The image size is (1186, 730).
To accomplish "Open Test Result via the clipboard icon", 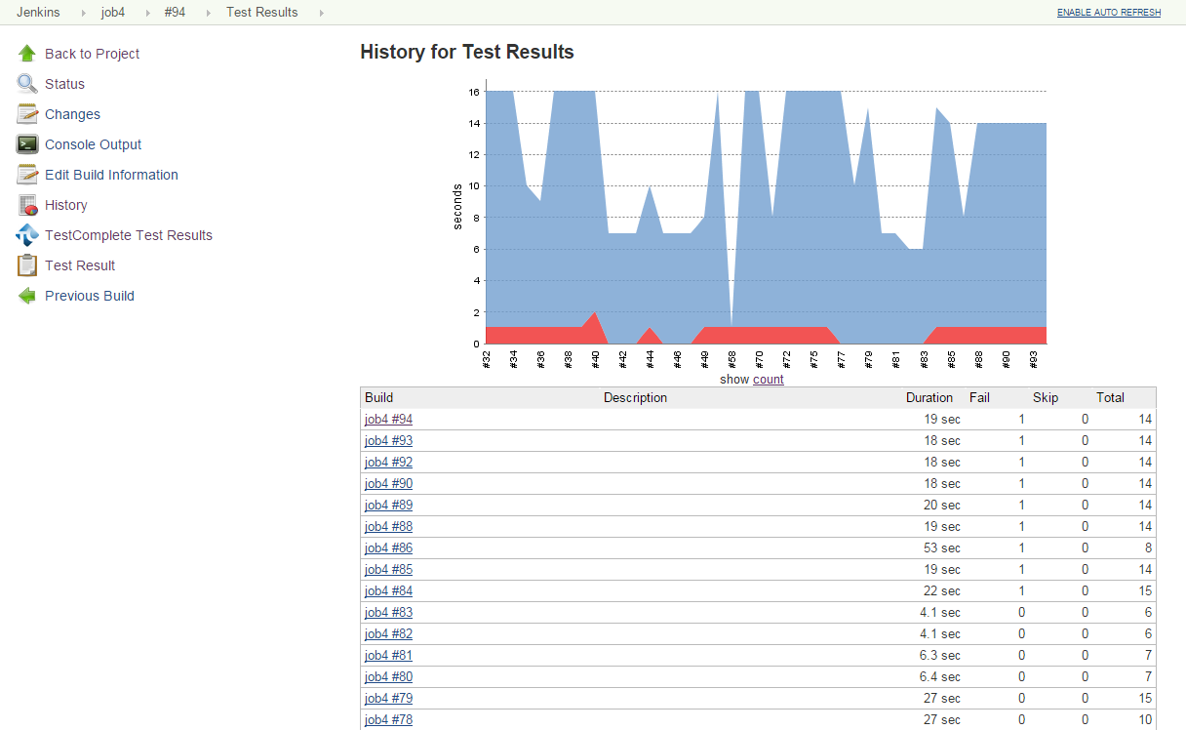I will pos(27,264).
